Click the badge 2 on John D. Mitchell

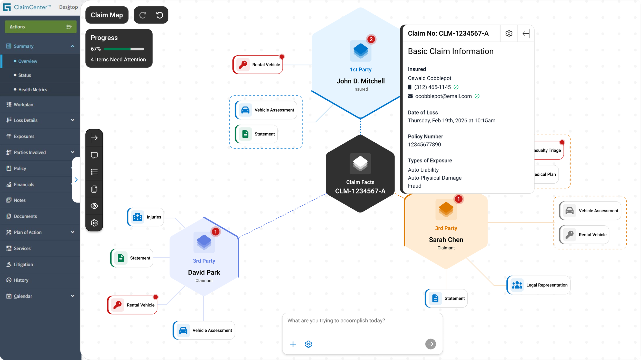[371, 39]
